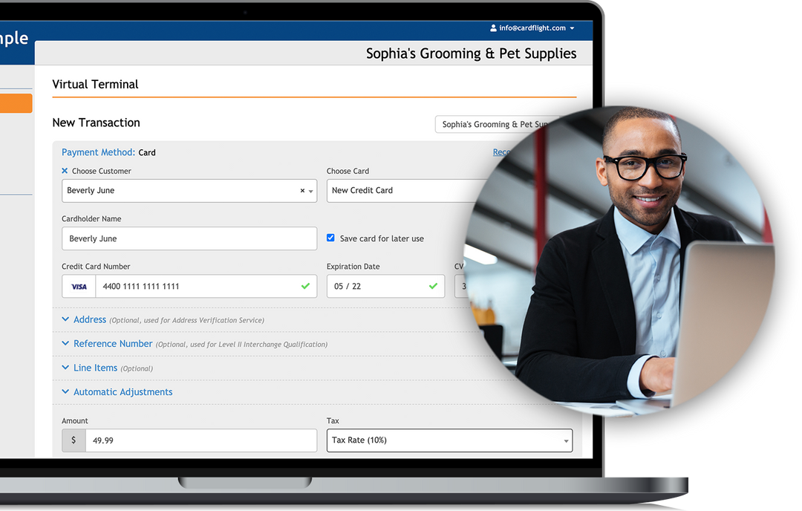Click the dollar sign prefix beside Amount
Image resolution: width=802 pixels, height=511 pixels.
(x=74, y=440)
